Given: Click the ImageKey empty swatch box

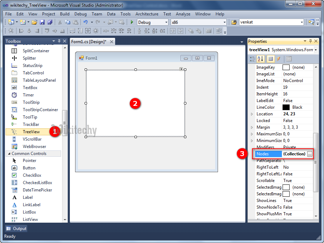Looking at the screenshot, I should 286,67.
